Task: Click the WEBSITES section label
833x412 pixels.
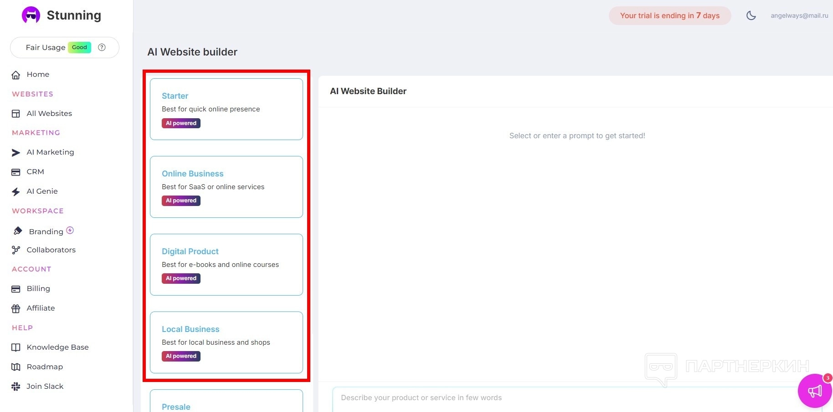Action: (x=33, y=94)
